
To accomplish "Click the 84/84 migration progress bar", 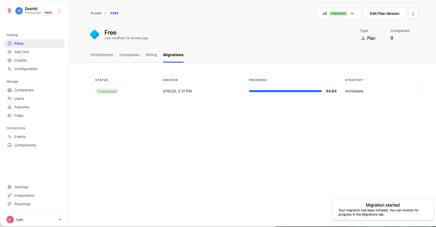I will coord(285,91).
